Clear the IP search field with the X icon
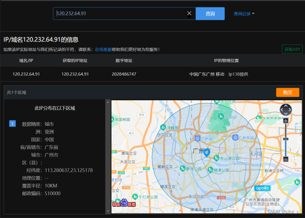Viewport: 305px width, 218px height. coord(189,13)
